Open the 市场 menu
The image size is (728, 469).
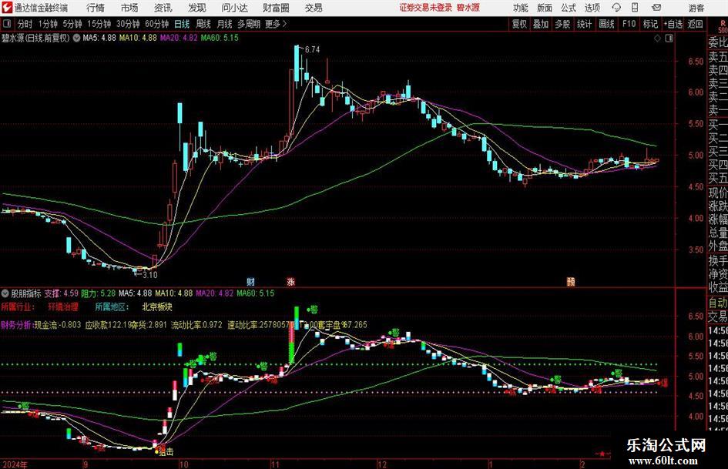[x=129, y=8]
